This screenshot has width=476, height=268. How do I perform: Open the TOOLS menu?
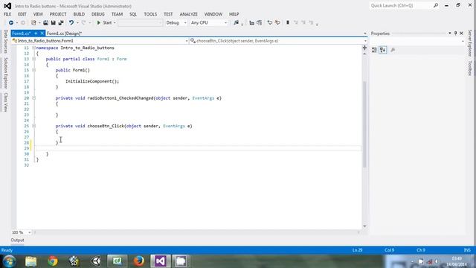[x=150, y=14]
